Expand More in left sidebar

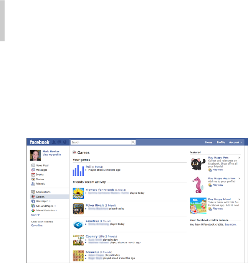(35, 215)
